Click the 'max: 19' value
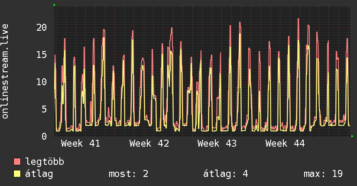Screen dimensions: 357x186 coord(323,174)
